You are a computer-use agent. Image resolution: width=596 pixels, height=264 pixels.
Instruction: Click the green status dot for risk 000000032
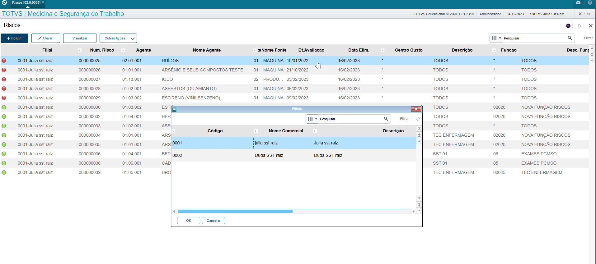[4, 116]
